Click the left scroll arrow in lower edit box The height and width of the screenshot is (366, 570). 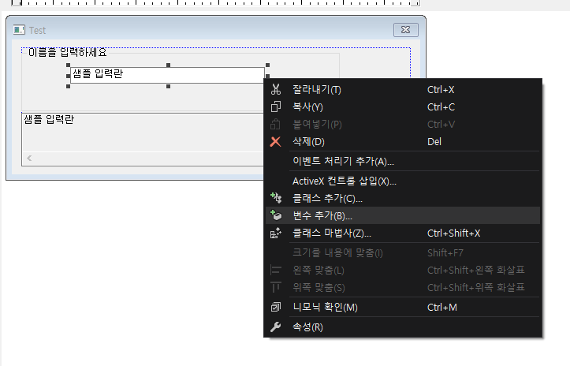[x=29, y=159]
